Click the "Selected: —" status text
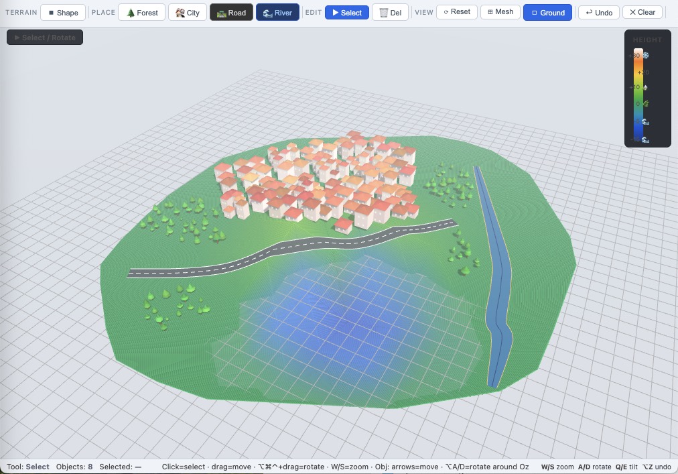678x474 pixels. 121,467
